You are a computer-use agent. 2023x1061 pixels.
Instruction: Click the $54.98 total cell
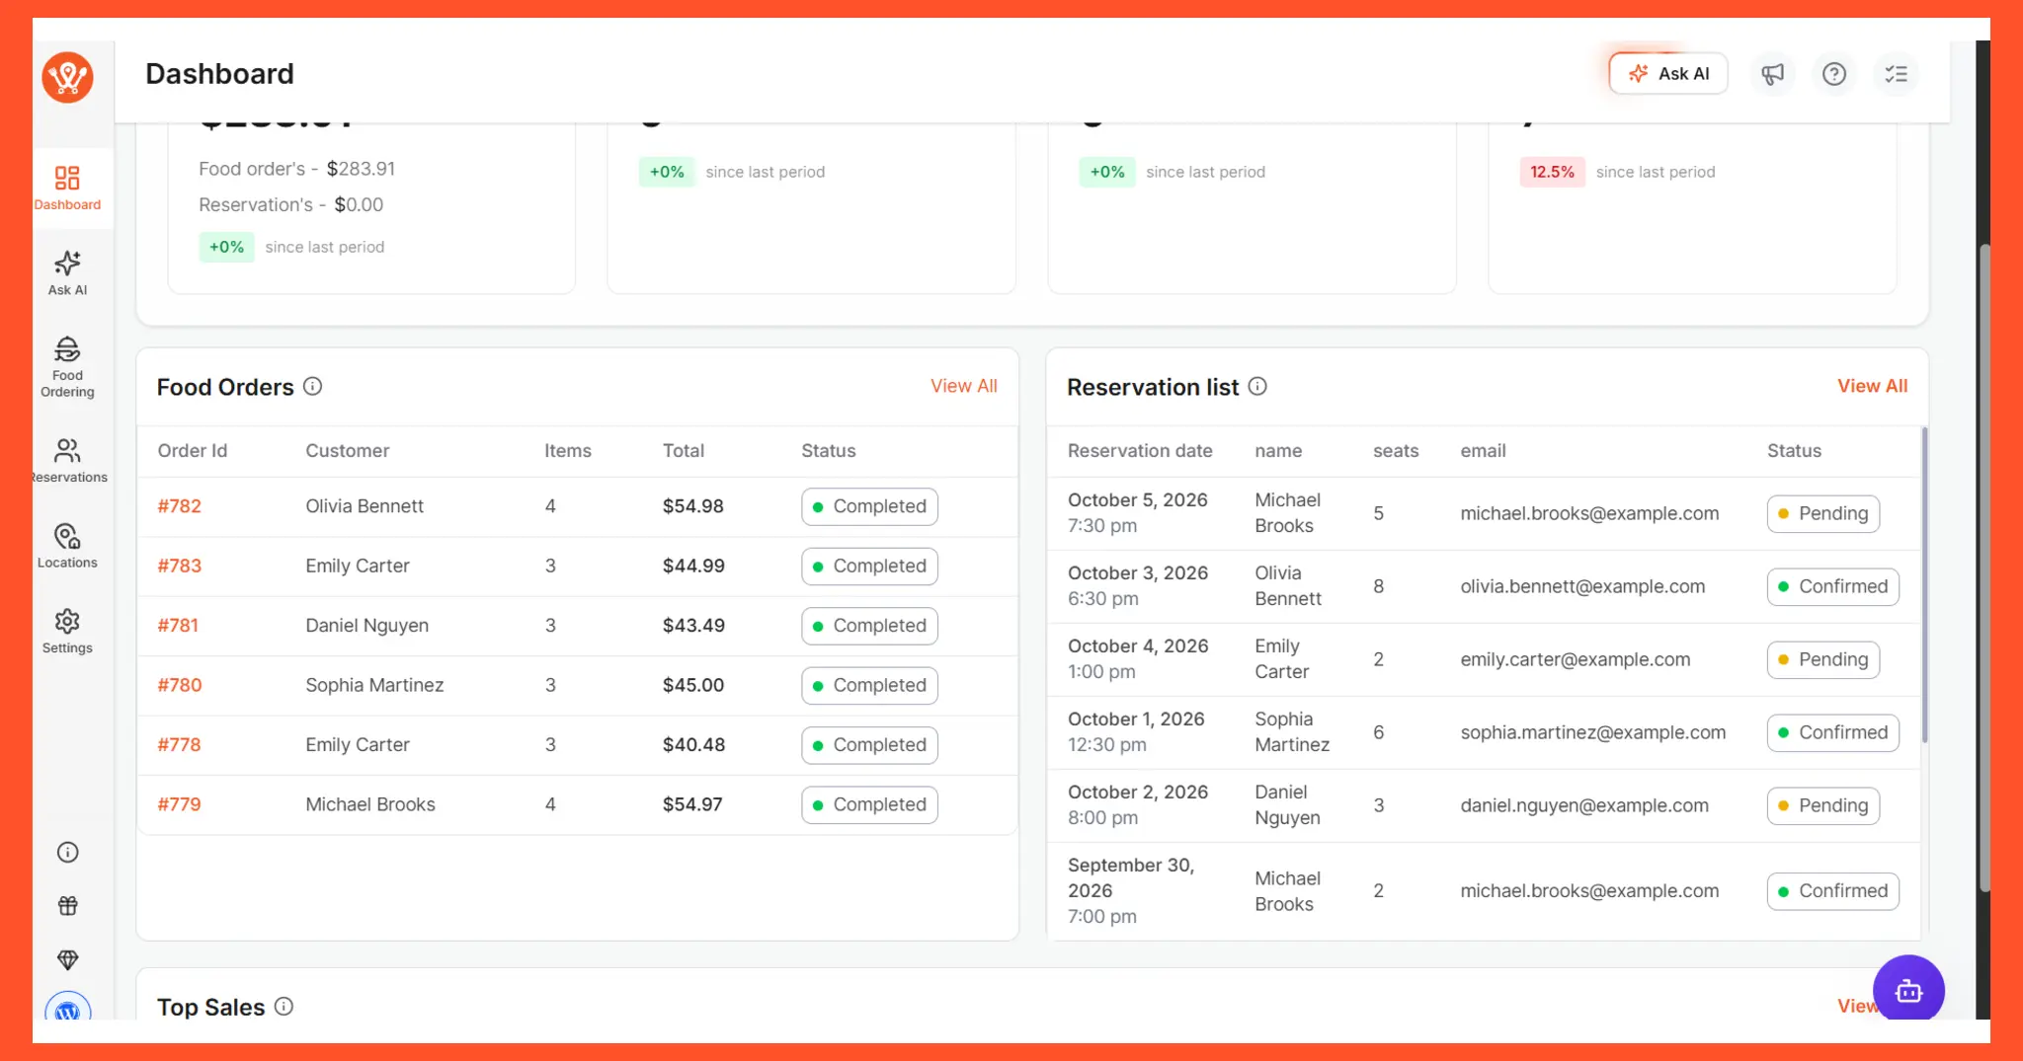693,506
